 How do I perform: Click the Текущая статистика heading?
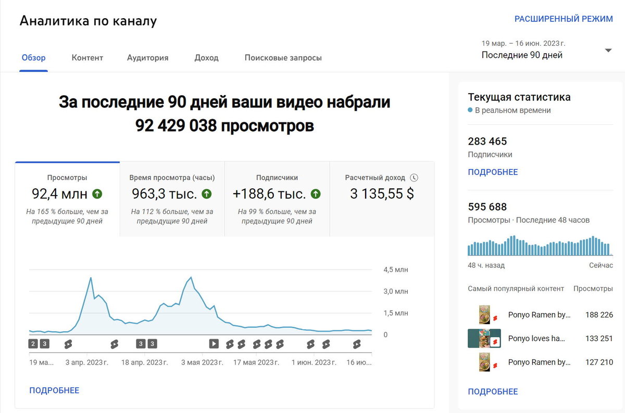tap(519, 97)
